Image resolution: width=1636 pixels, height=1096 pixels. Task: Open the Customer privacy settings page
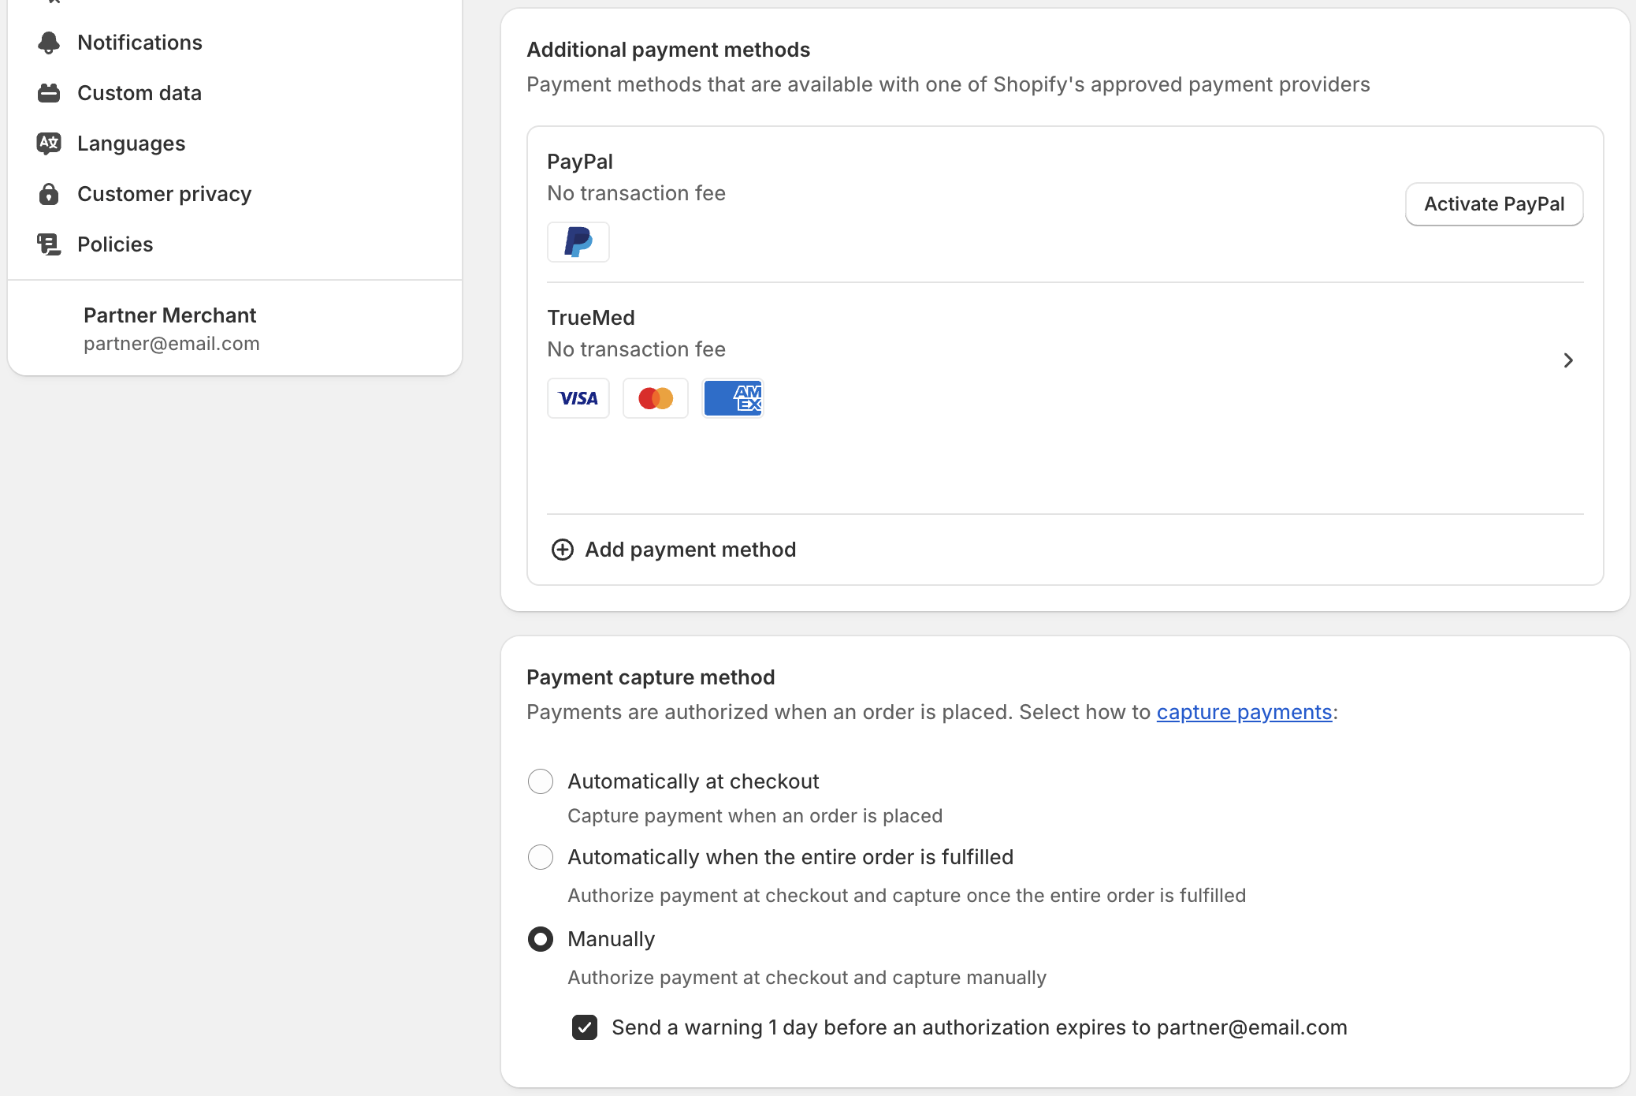[164, 193]
